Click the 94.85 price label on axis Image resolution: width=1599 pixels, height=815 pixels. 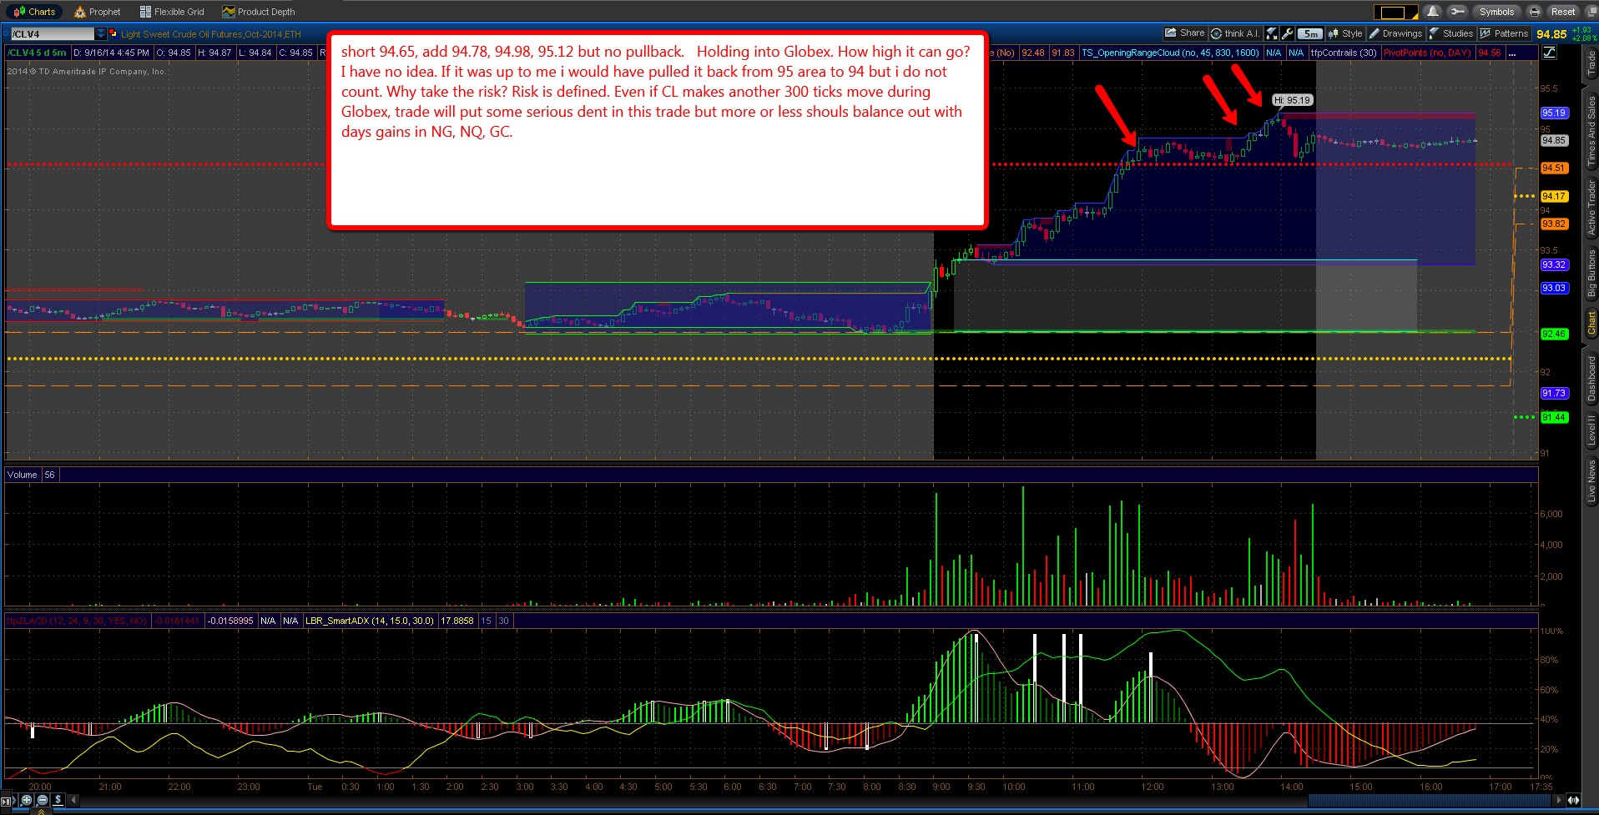[1554, 141]
